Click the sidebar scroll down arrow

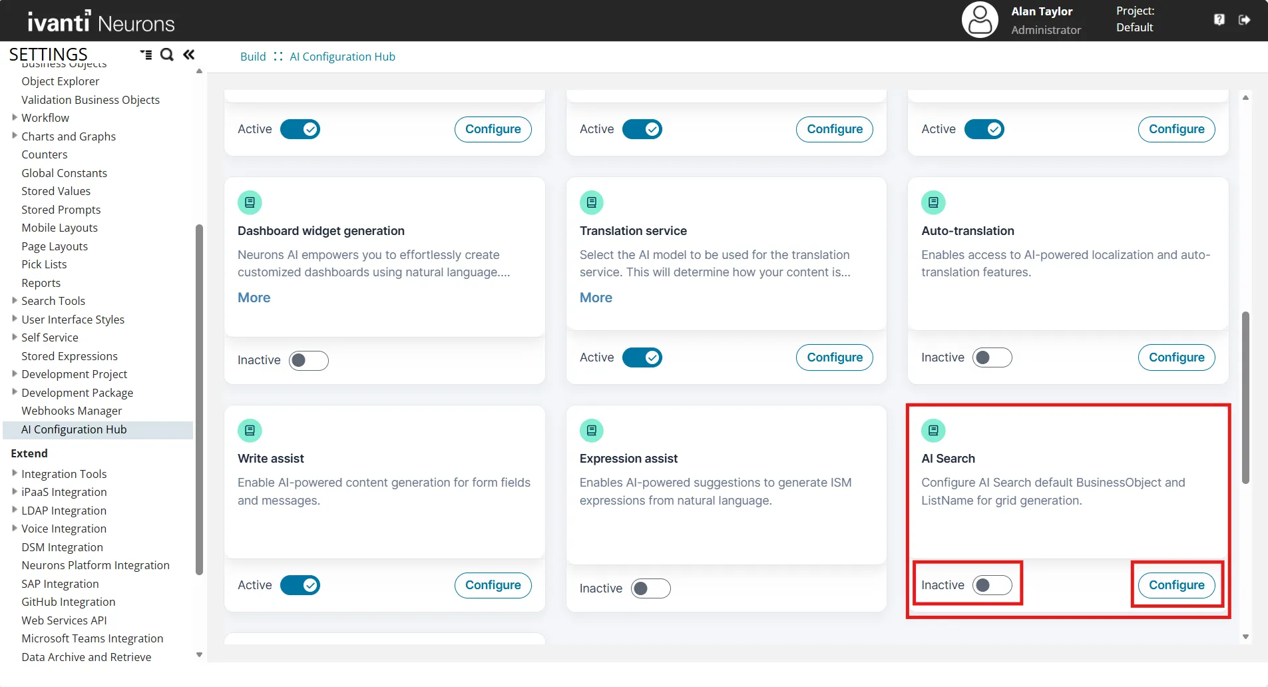click(x=199, y=655)
